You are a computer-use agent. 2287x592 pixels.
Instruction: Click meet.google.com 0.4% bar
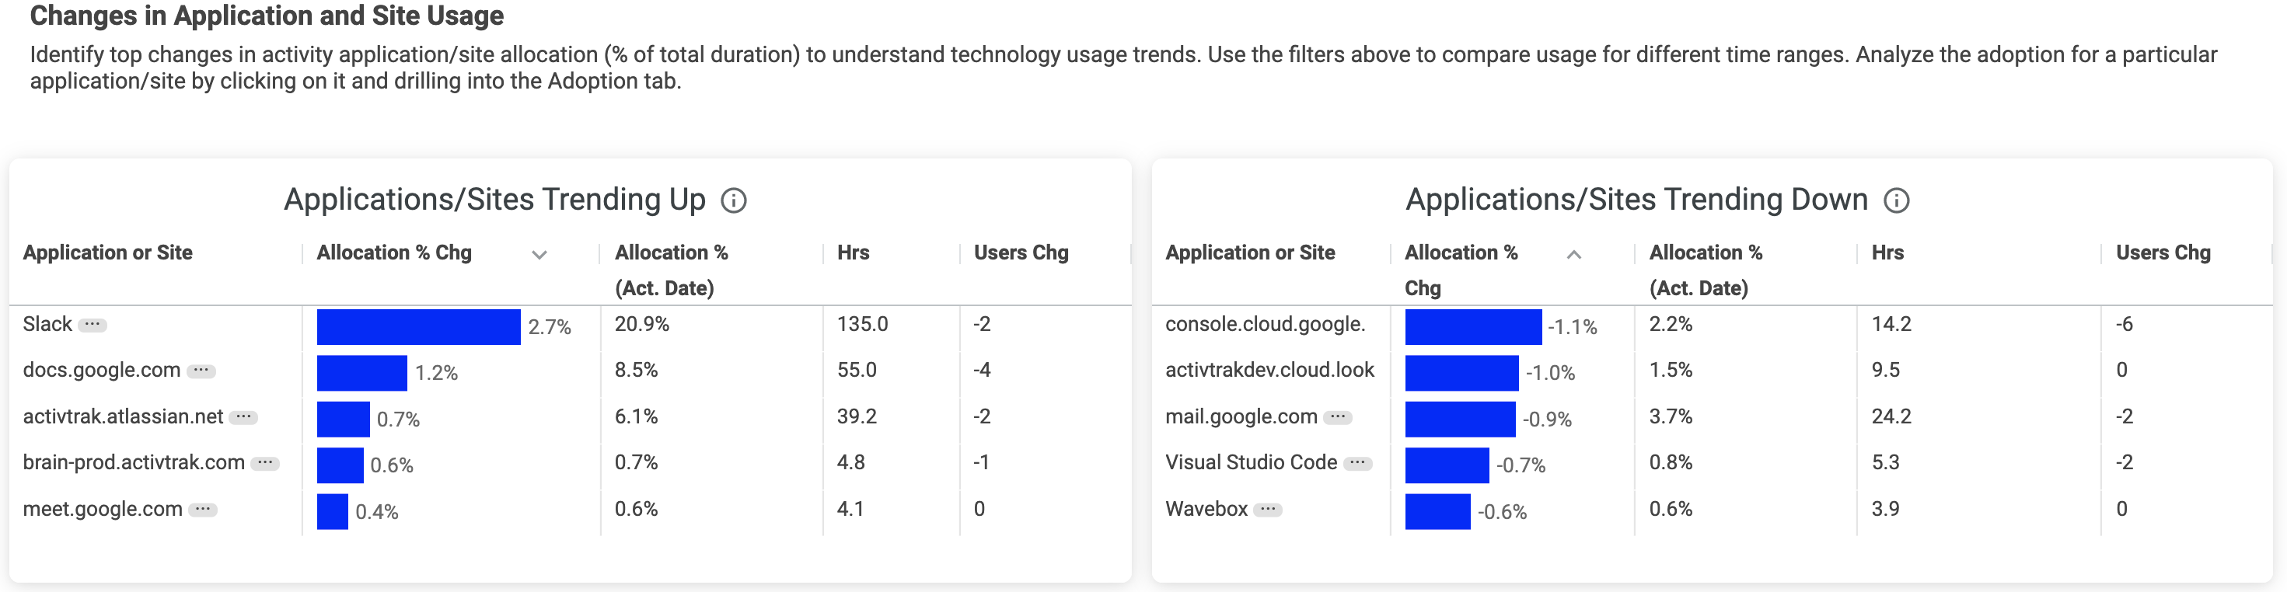333,511
